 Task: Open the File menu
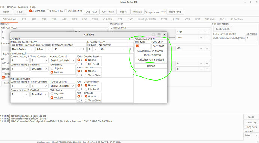(2, 7)
